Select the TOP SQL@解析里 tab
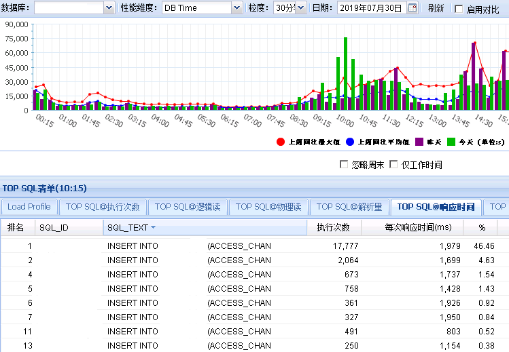This screenshot has width=509, height=352. 349,207
